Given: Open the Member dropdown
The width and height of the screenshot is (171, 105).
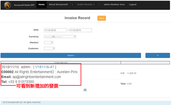Looking at the screenshot, I should point(48,43).
